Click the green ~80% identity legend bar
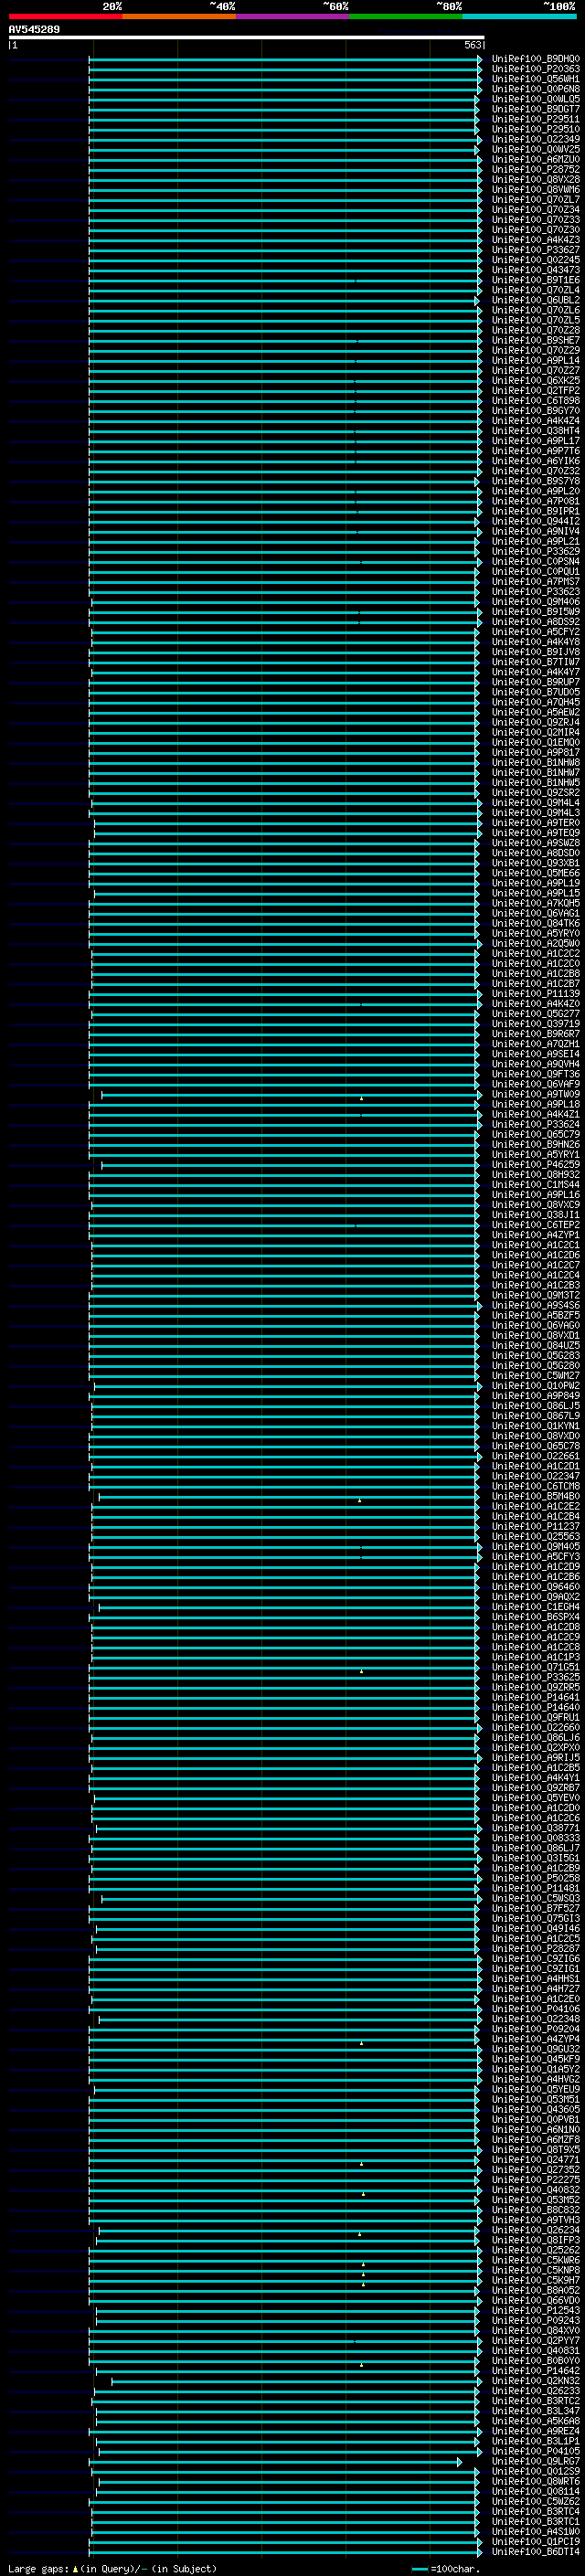 pyautogui.click(x=406, y=16)
